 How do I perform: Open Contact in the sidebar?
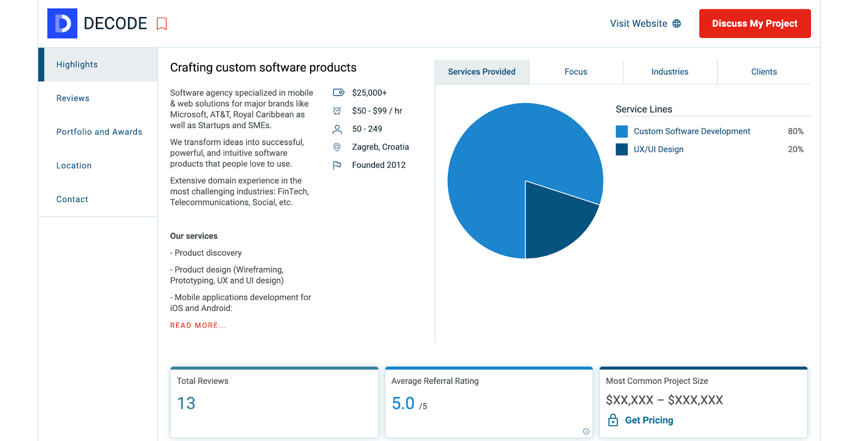pos(72,199)
